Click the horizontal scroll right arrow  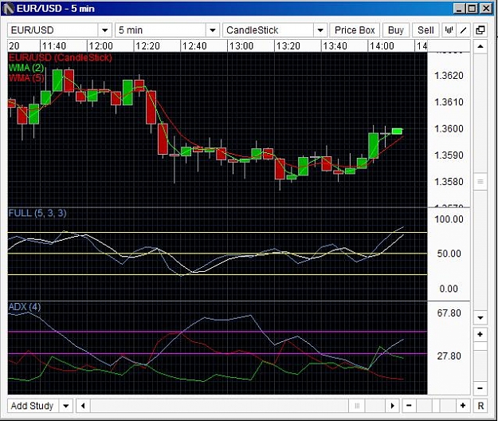click(393, 406)
